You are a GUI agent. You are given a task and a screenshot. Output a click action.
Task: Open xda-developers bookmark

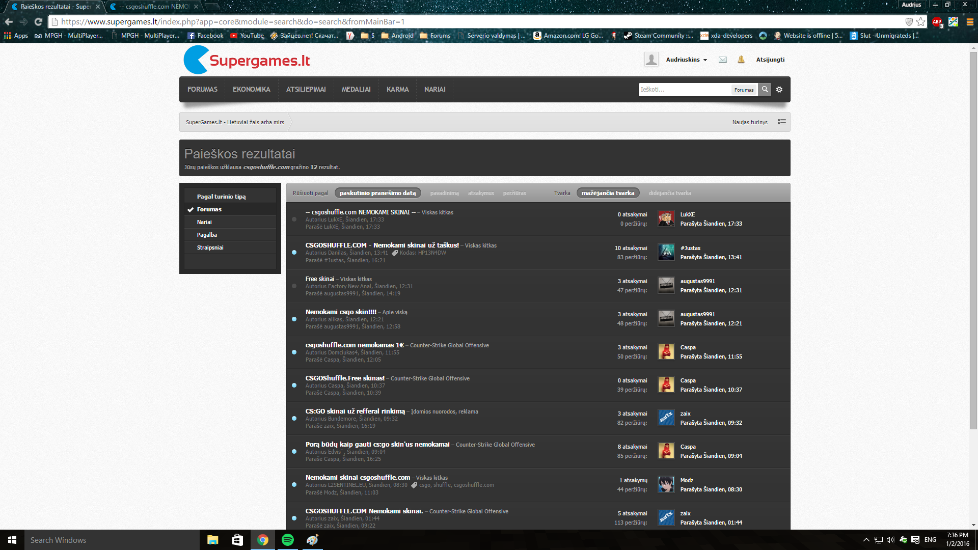[x=726, y=36]
